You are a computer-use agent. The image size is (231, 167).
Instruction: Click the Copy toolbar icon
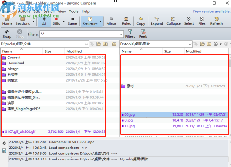[x=141, y=21]
